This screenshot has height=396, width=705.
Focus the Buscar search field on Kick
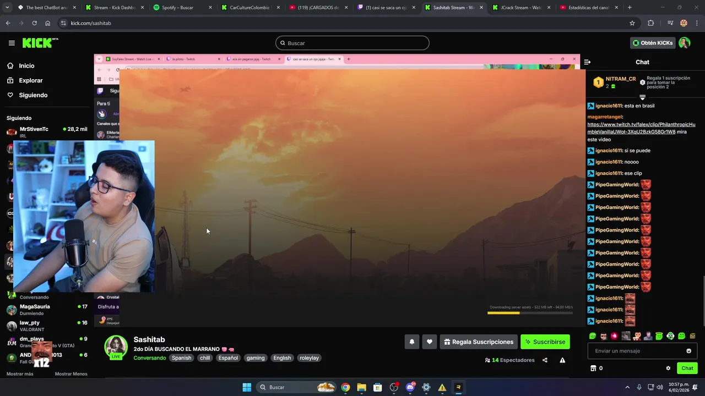tap(352, 43)
